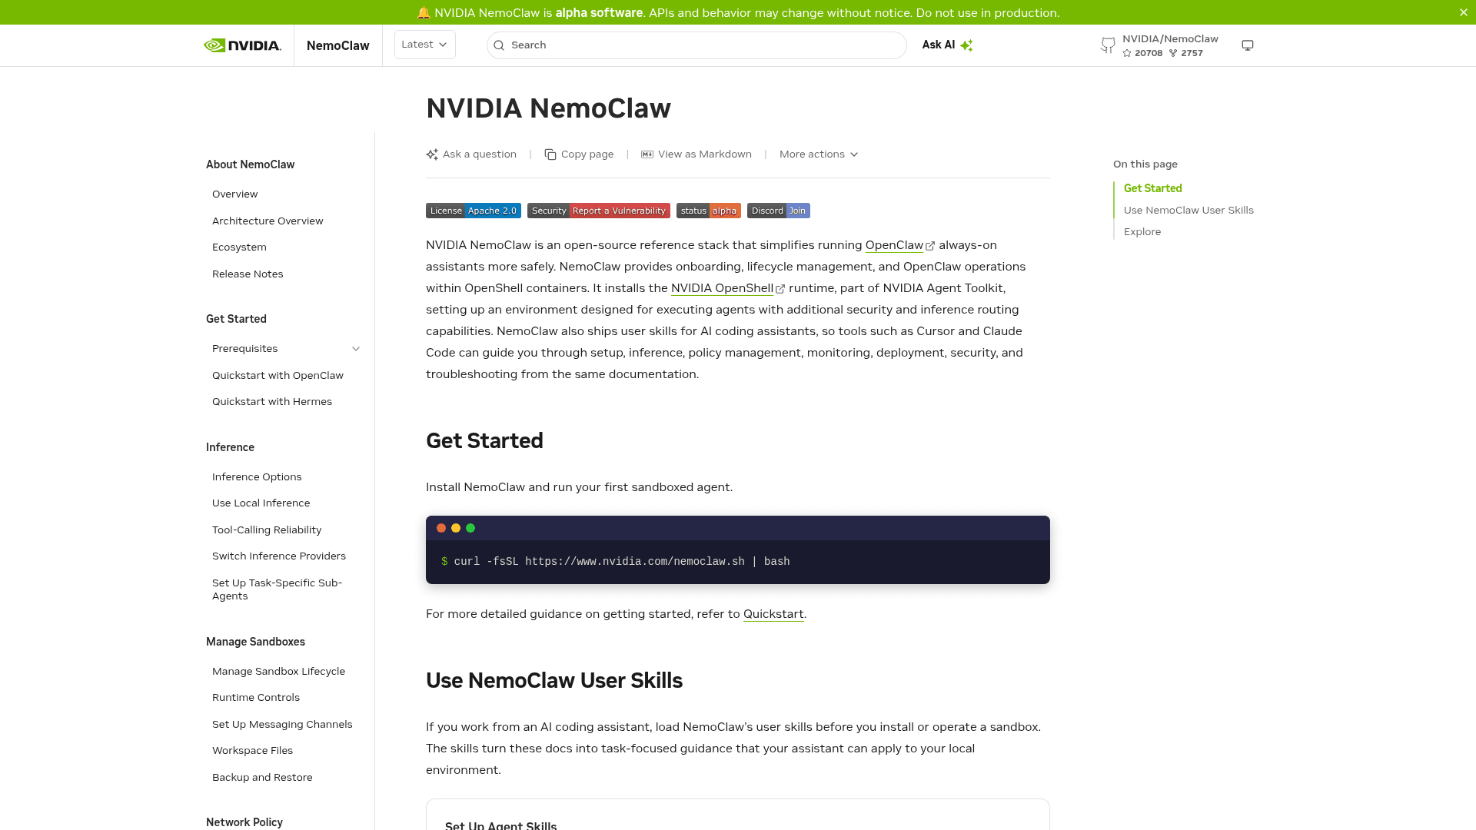Focus the Search input field

pos(696,45)
